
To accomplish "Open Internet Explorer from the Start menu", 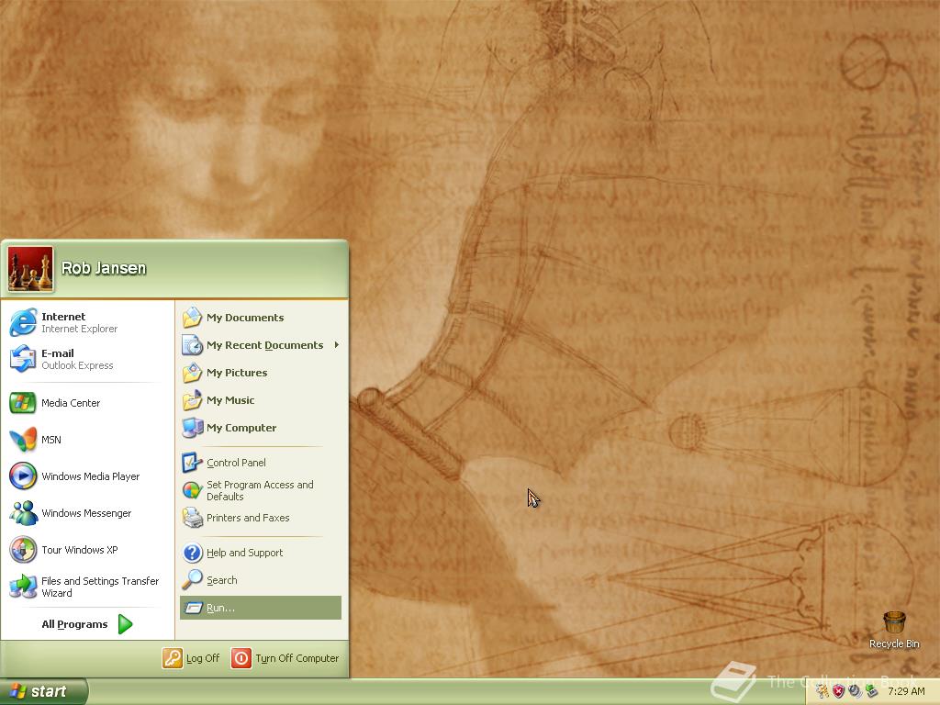I will 87,322.
